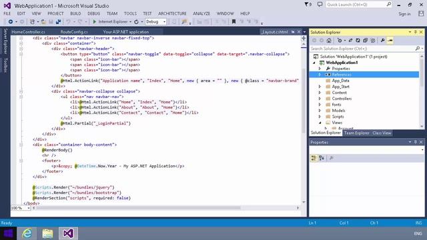
Task: Collapse the Views folder node
Action: [x=320, y=123]
